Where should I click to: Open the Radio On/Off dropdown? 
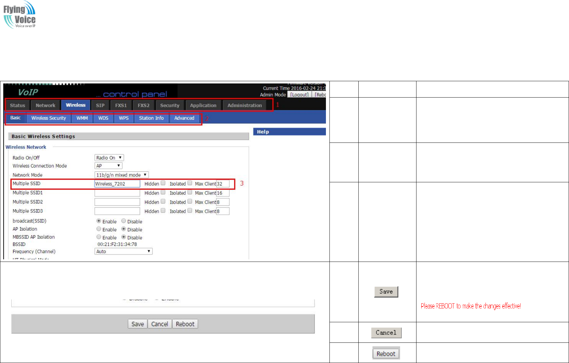click(x=109, y=158)
